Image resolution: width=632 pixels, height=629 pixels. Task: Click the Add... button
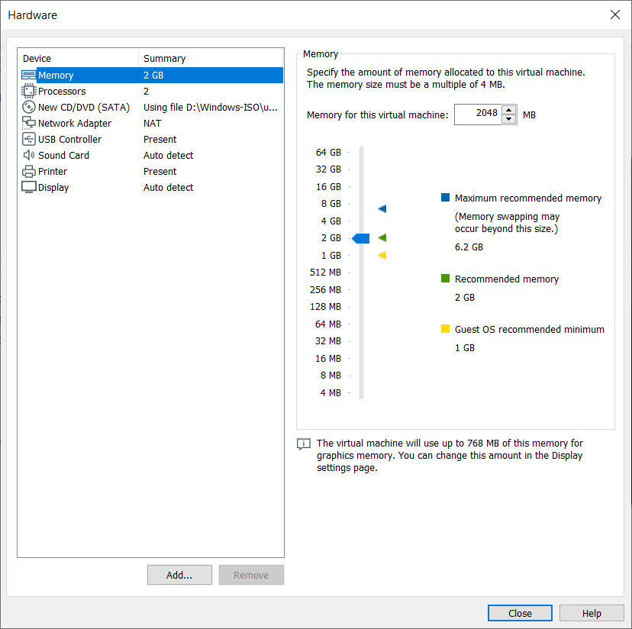click(x=179, y=575)
